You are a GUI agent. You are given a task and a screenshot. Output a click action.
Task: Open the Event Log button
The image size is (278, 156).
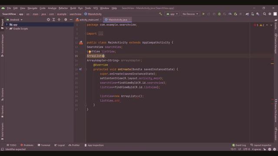239,145
